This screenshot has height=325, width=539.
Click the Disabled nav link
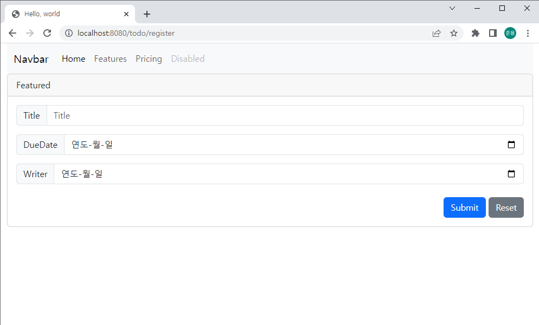188,58
